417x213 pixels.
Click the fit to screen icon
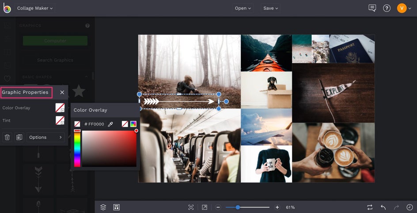pyautogui.click(x=191, y=207)
